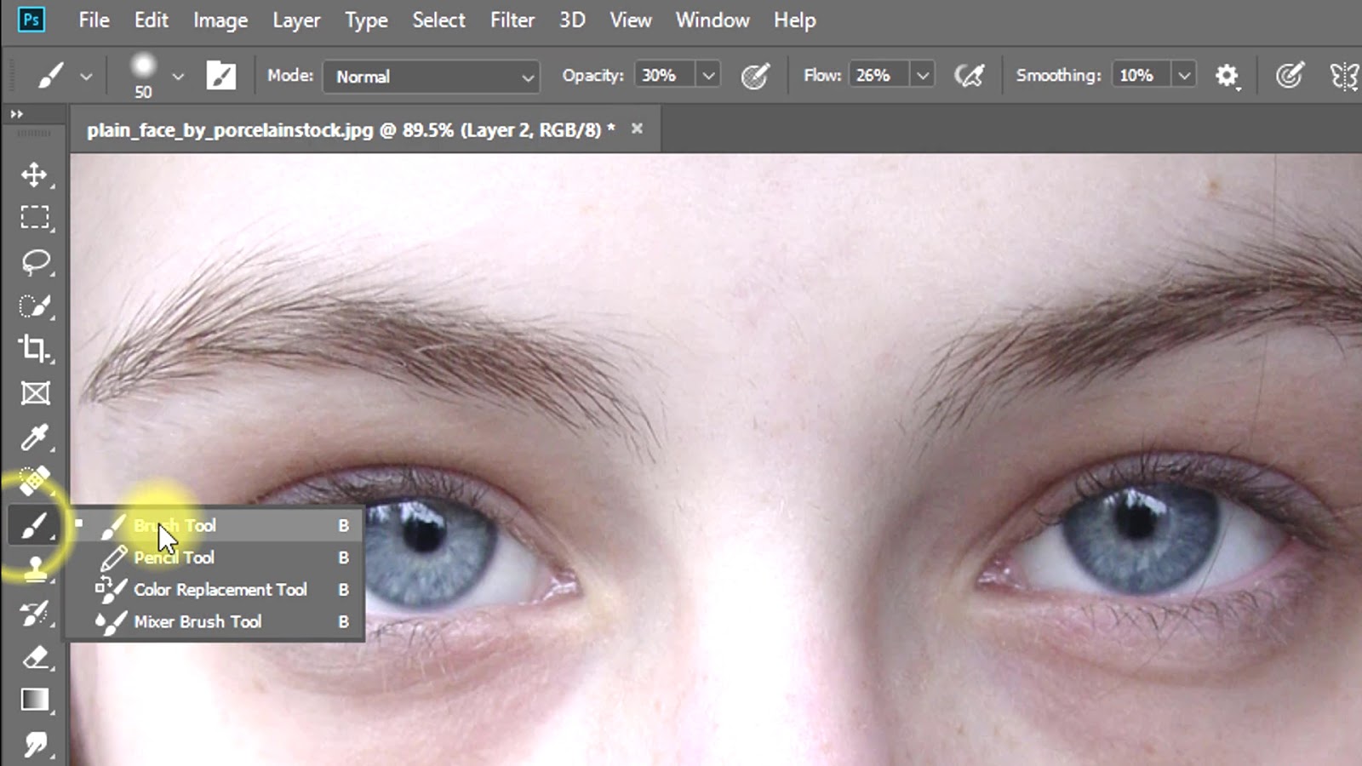Open the Filter menu
This screenshot has height=766, width=1362.
[512, 20]
